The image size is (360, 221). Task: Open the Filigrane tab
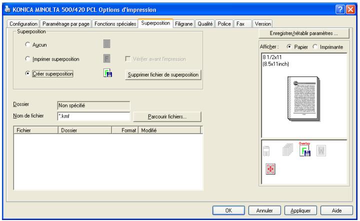(183, 24)
